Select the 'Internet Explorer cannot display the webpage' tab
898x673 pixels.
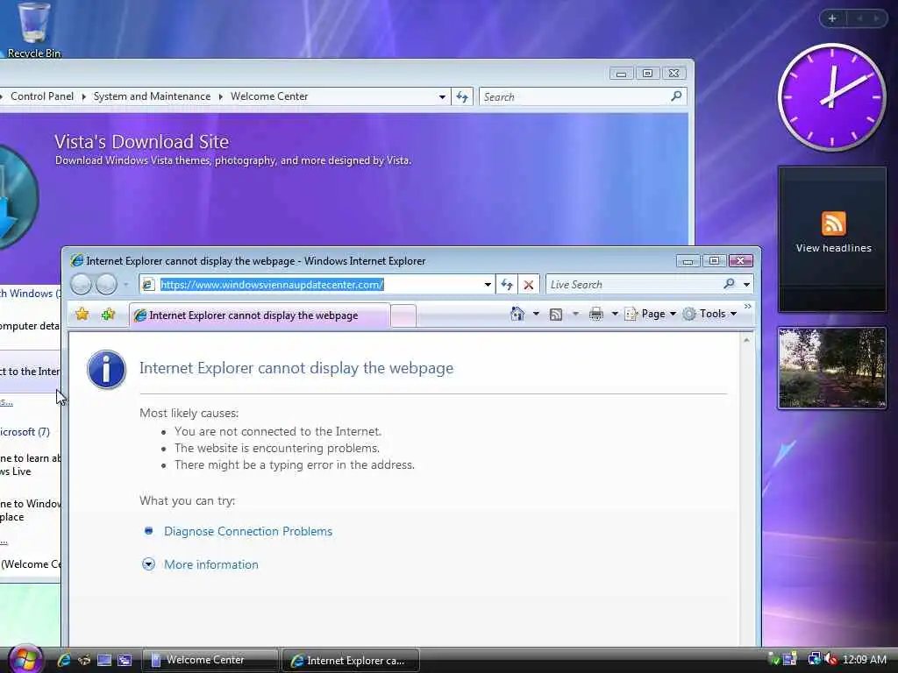pyautogui.click(x=260, y=315)
